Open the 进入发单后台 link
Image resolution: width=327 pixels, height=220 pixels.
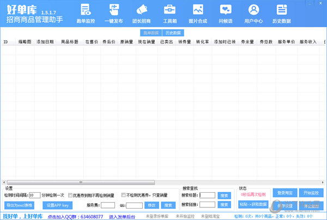click(x=122, y=217)
